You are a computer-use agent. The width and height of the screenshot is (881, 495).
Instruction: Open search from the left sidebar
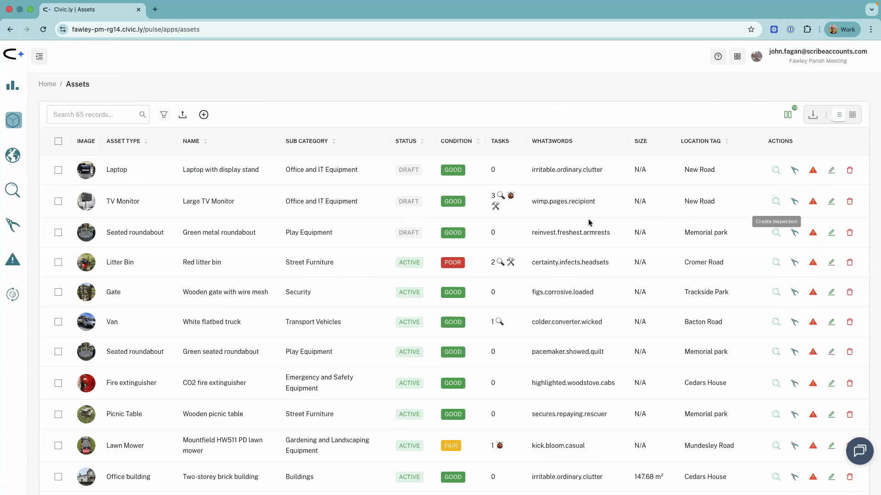(12, 190)
